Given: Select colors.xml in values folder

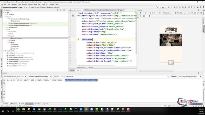Looking at the screenshot, I should [15, 44].
